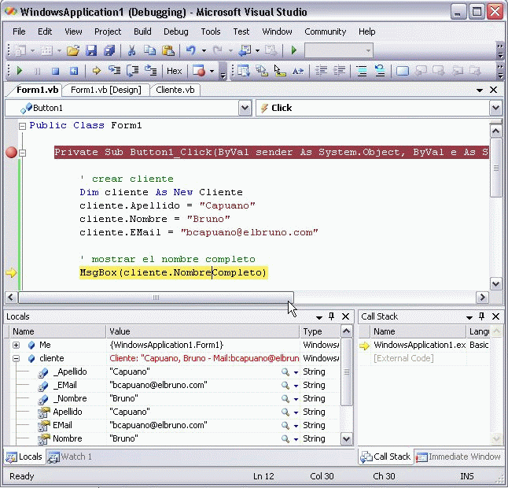Stop debugging with the blue square icon
This screenshot has height=488, width=508.
(56, 71)
